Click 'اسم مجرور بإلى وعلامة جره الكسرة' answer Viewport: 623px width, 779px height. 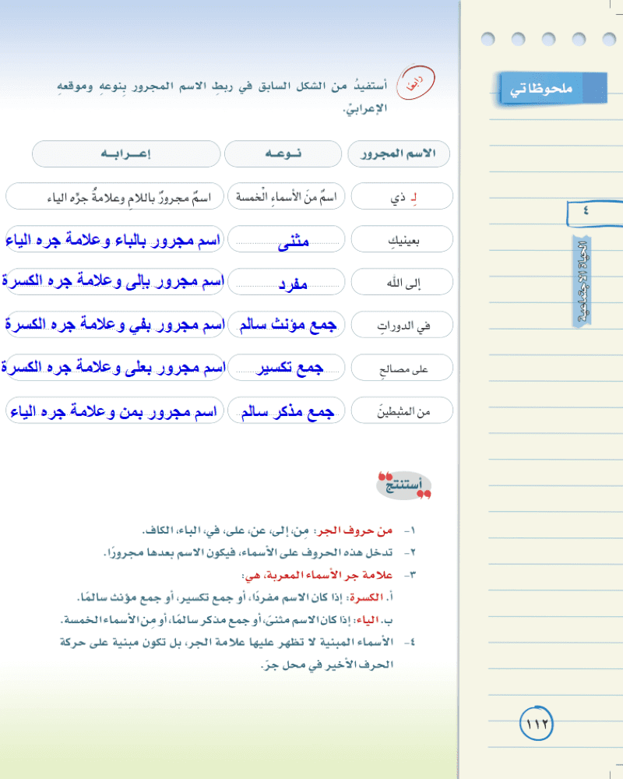113,282
